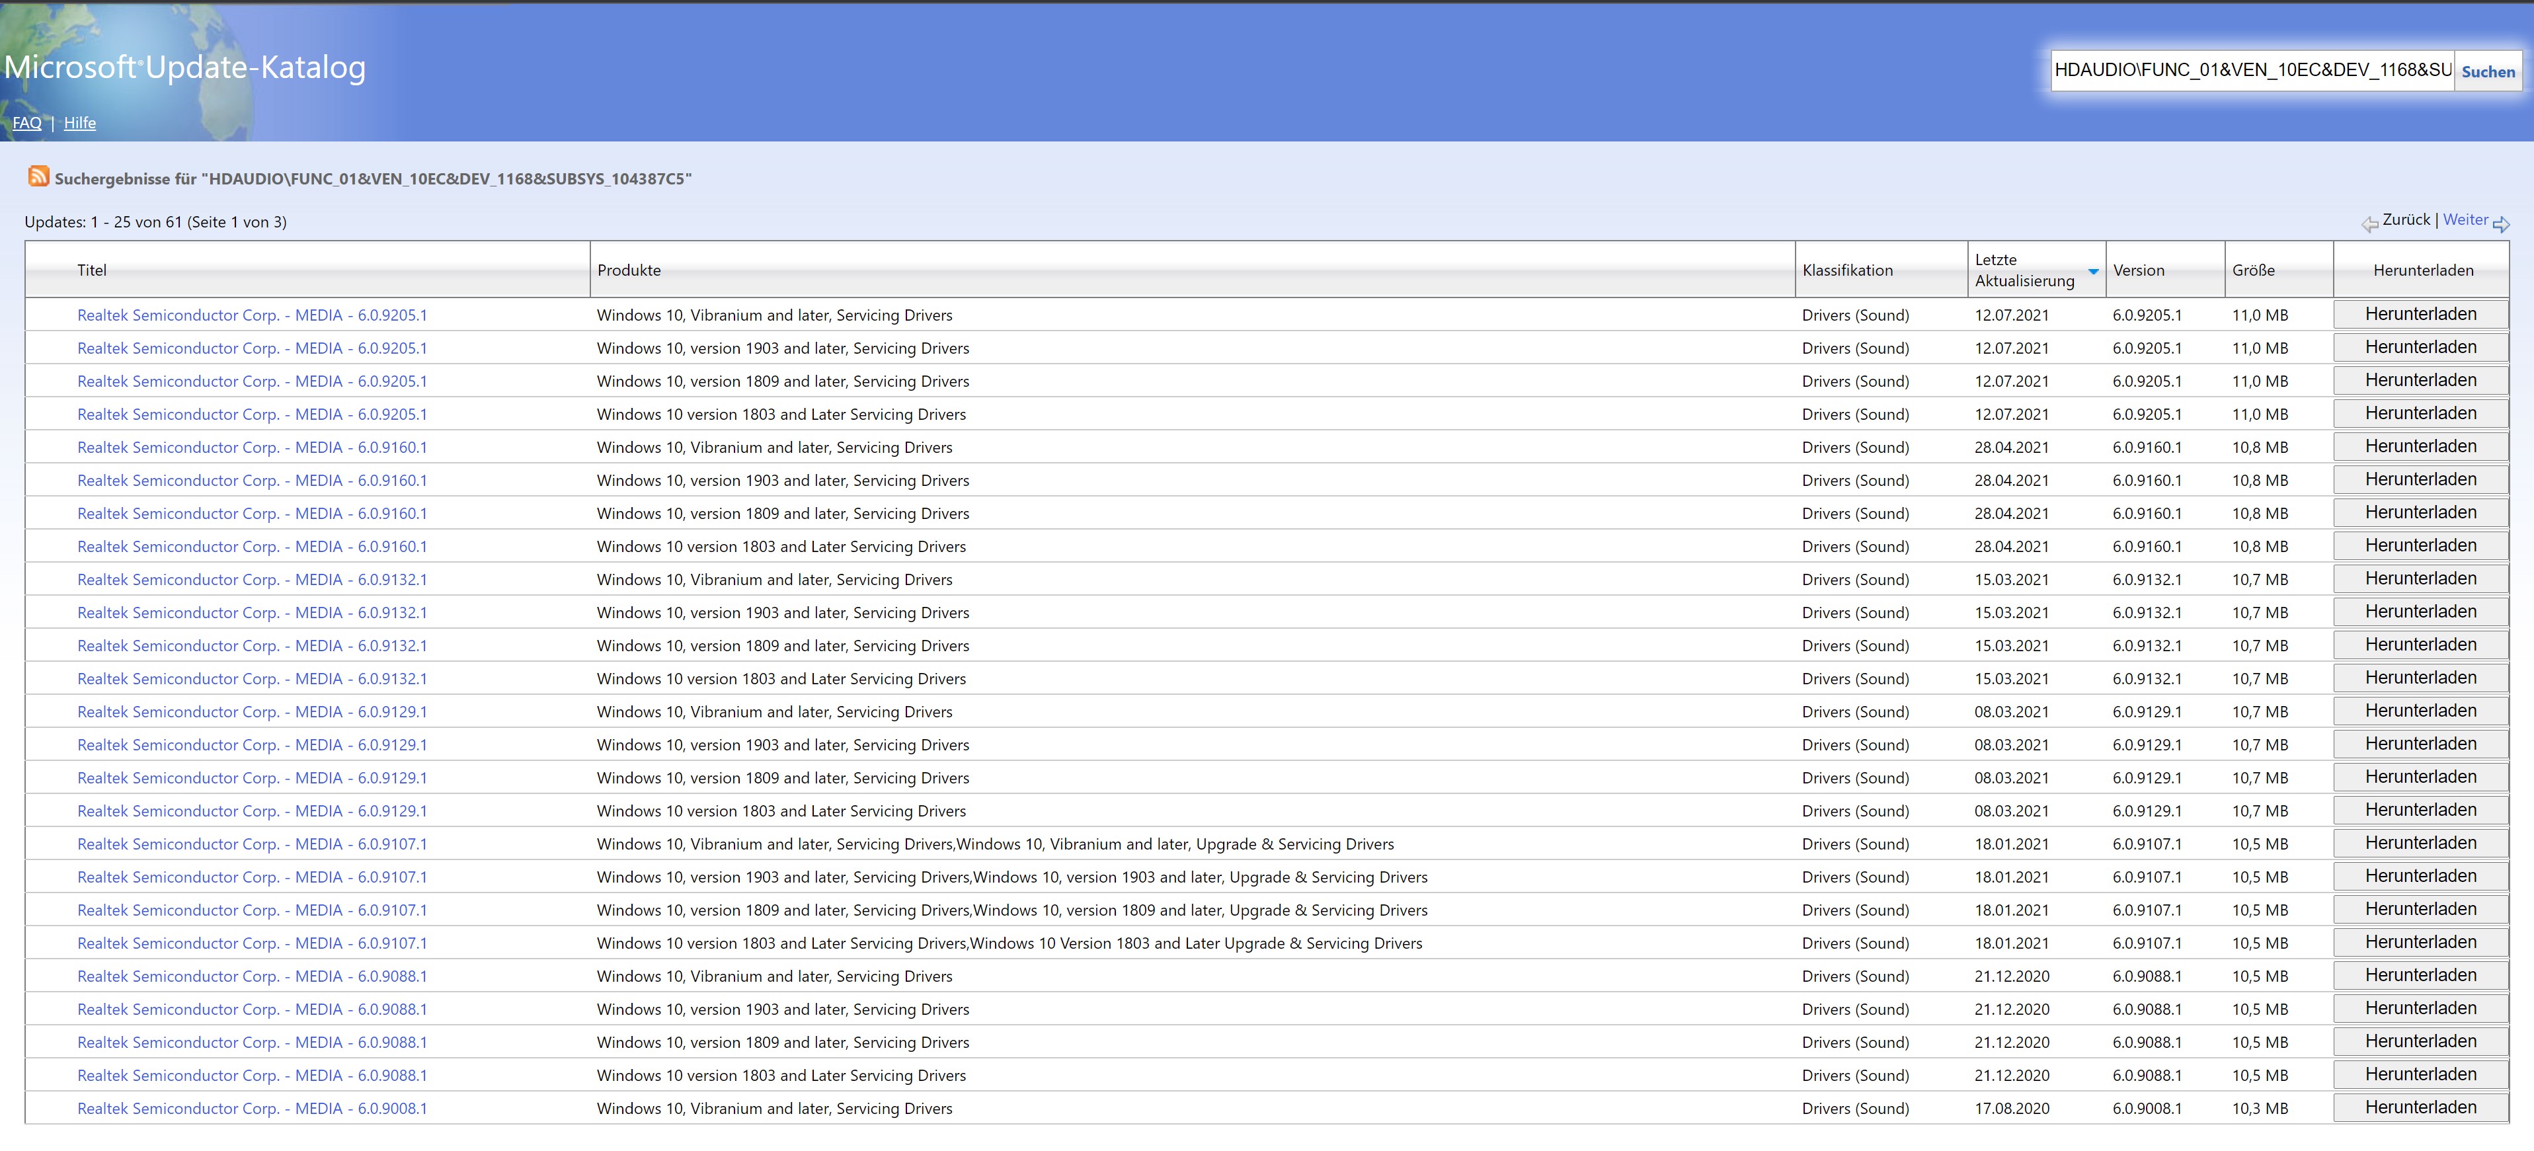Sort by Version column header
Screen dimensions: 2534x1151
tap(2139, 270)
